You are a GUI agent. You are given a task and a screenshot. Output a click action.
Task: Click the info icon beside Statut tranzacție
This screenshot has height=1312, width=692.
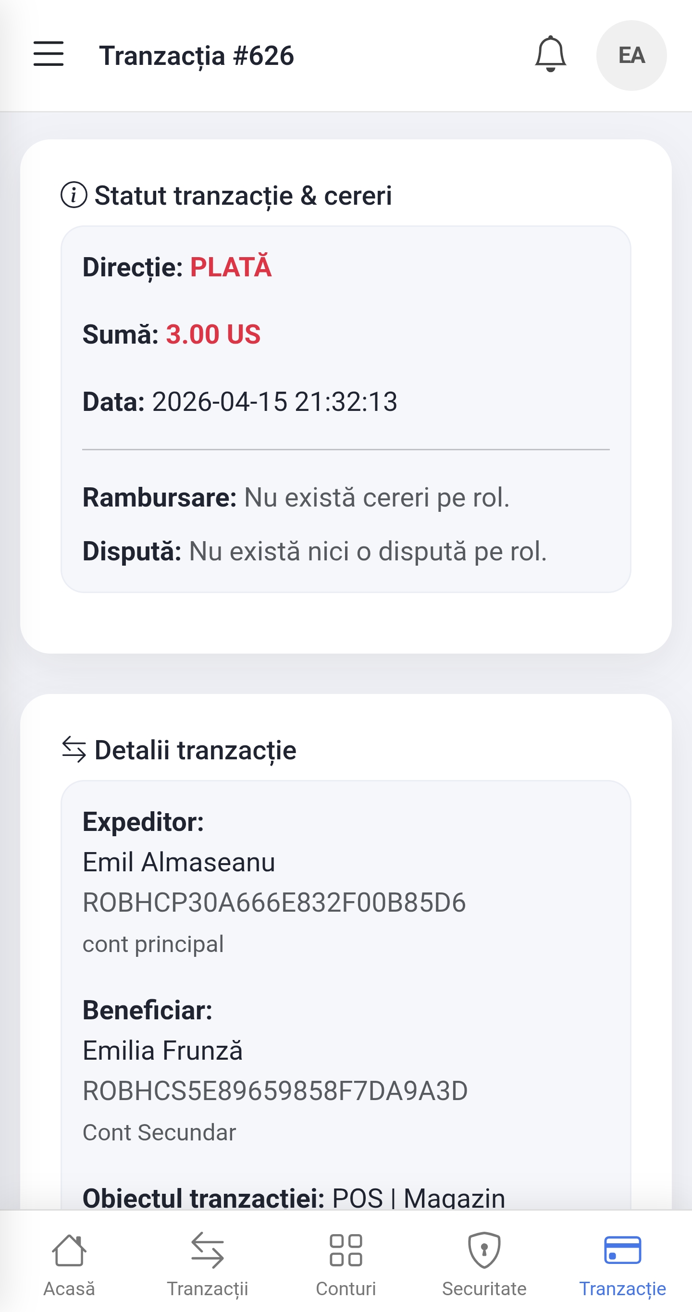tap(74, 195)
